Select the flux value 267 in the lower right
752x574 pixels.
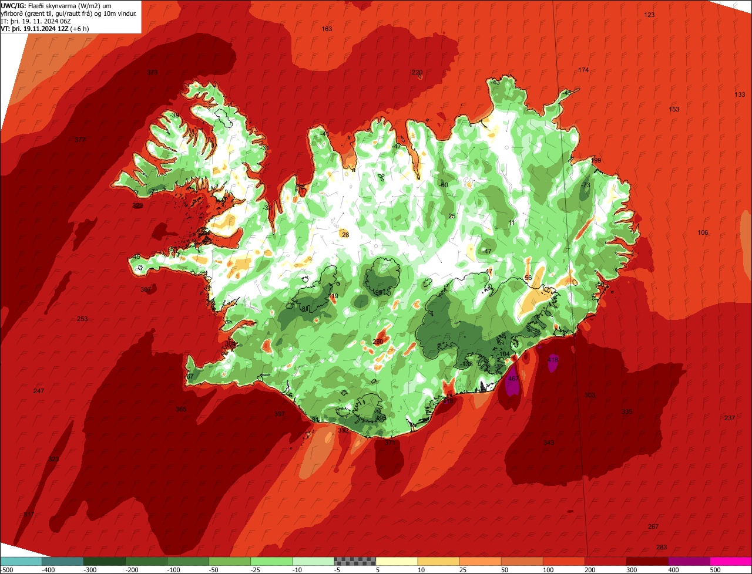tap(653, 526)
